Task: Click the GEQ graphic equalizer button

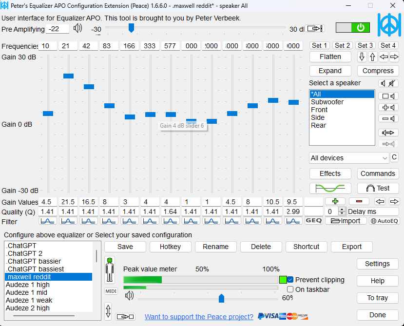Action: pos(313,221)
